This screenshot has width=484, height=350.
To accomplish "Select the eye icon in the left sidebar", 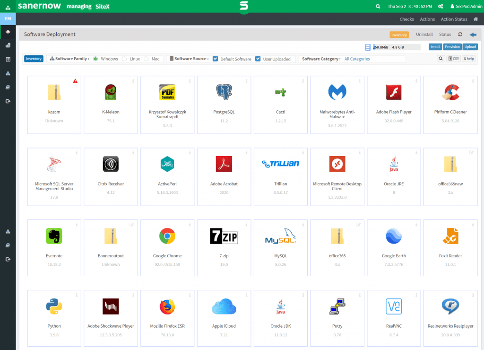I will (x=8, y=32).
